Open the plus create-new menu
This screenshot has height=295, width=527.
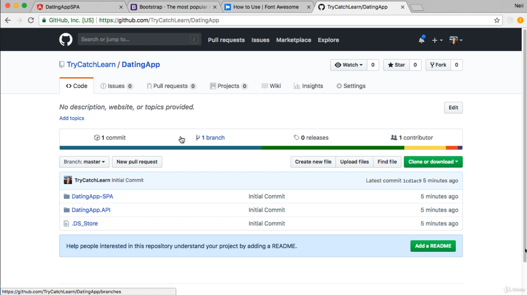[x=437, y=40]
